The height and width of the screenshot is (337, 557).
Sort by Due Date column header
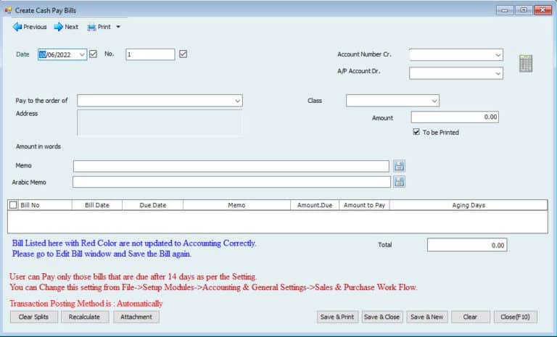pyautogui.click(x=153, y=205)
